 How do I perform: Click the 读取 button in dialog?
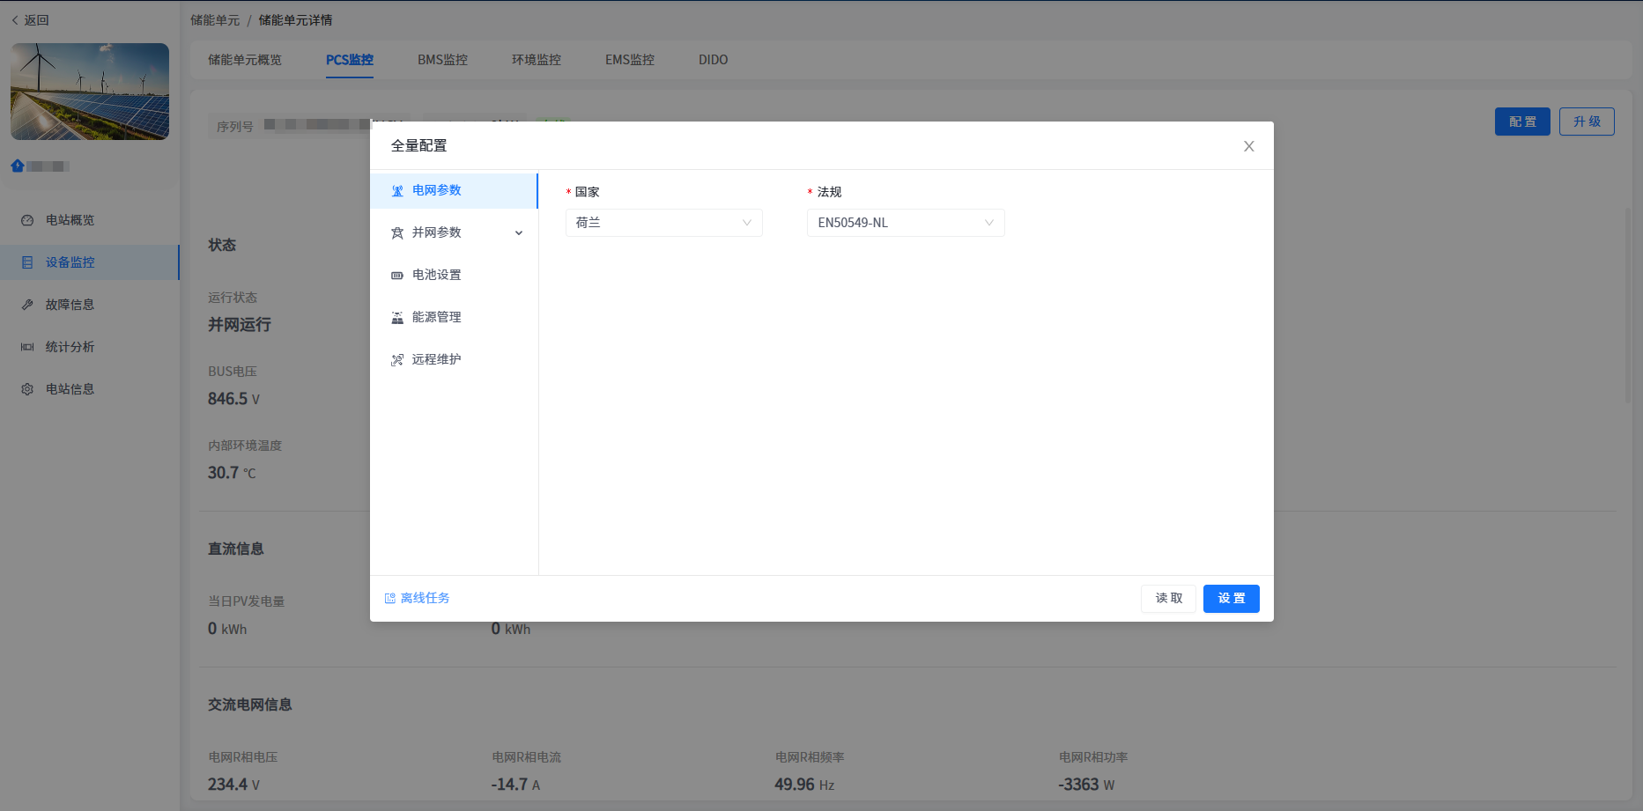[x=1168, y=599]
